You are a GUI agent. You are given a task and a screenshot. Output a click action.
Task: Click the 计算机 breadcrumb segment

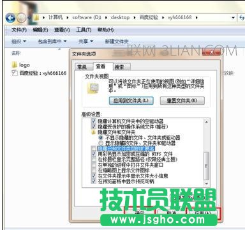tap(56, 17)
